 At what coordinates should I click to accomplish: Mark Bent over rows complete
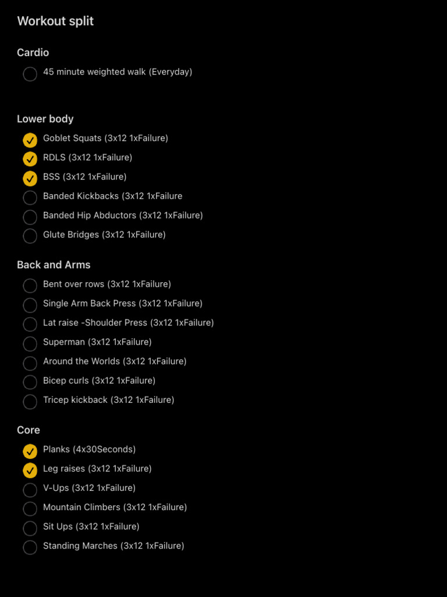(x=30, y=286)
